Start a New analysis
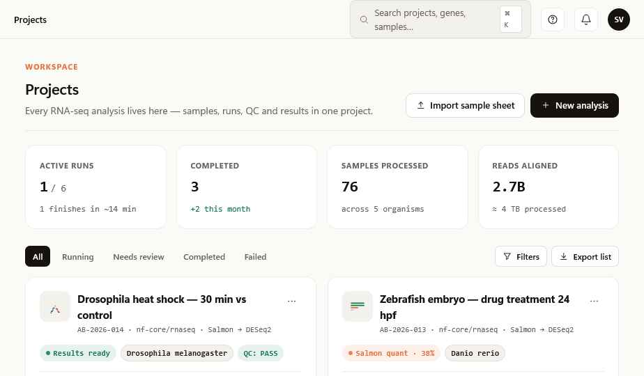Viewport: 644px width, 376px height. click(x=574, y=106)
